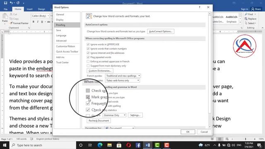
Task: Toggle Ignore words in UPPERCASE checkbox
Action: tap(88, 44)
